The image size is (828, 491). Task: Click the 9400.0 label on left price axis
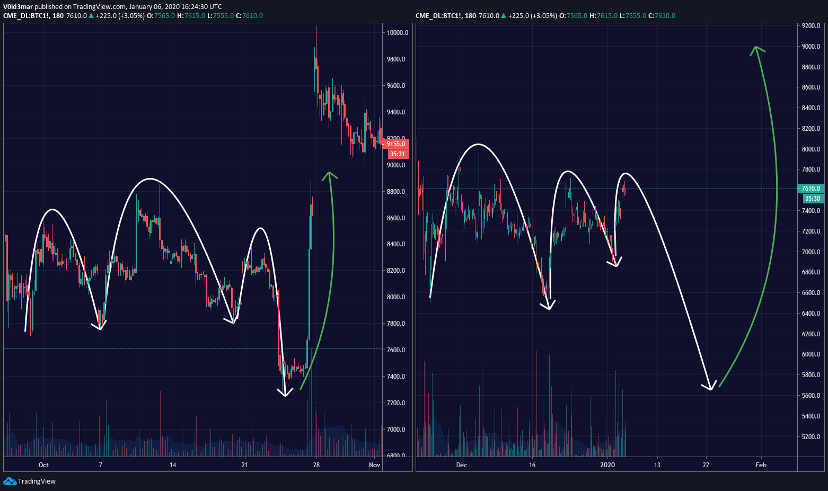coord(395,112)
